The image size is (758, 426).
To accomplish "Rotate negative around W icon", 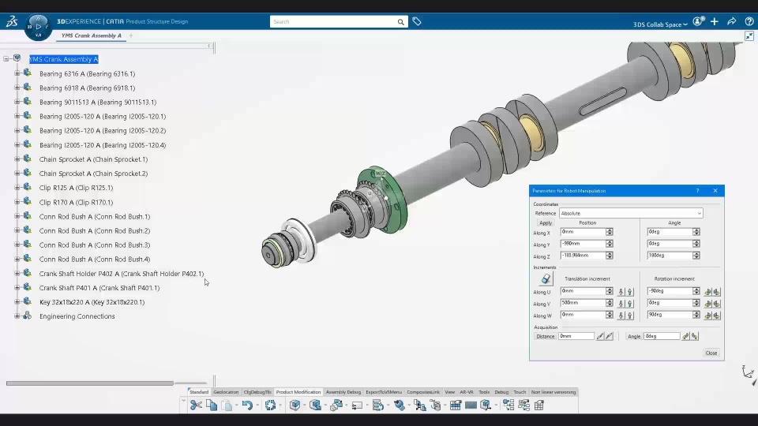I will point(707,316).
